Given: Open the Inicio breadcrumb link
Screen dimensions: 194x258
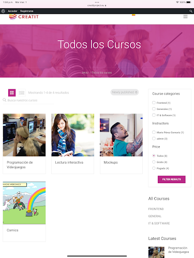Looking at the screenshot, I should (x=85, y=73).
